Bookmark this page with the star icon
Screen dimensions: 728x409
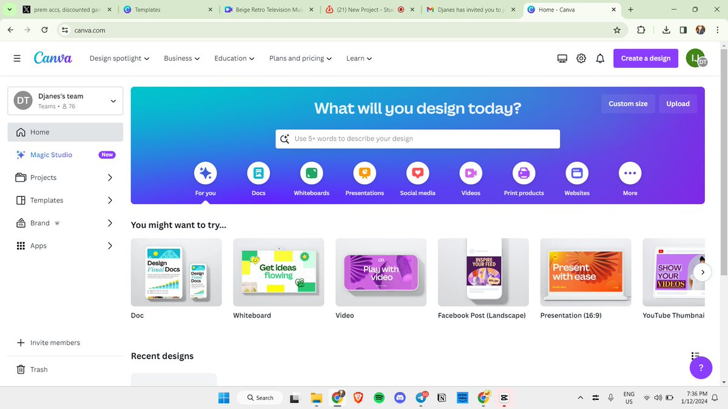click(x=617, y=30)
